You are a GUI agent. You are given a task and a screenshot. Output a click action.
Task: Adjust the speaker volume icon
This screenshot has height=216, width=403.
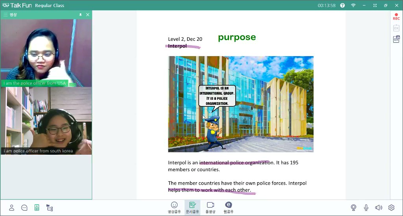(379, 208)
